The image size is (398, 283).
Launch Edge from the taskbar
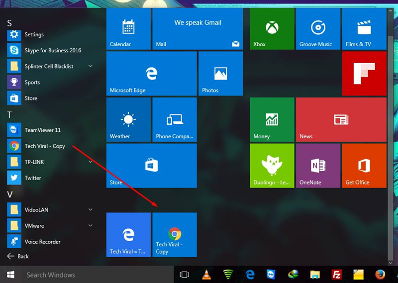pos(250,275)
